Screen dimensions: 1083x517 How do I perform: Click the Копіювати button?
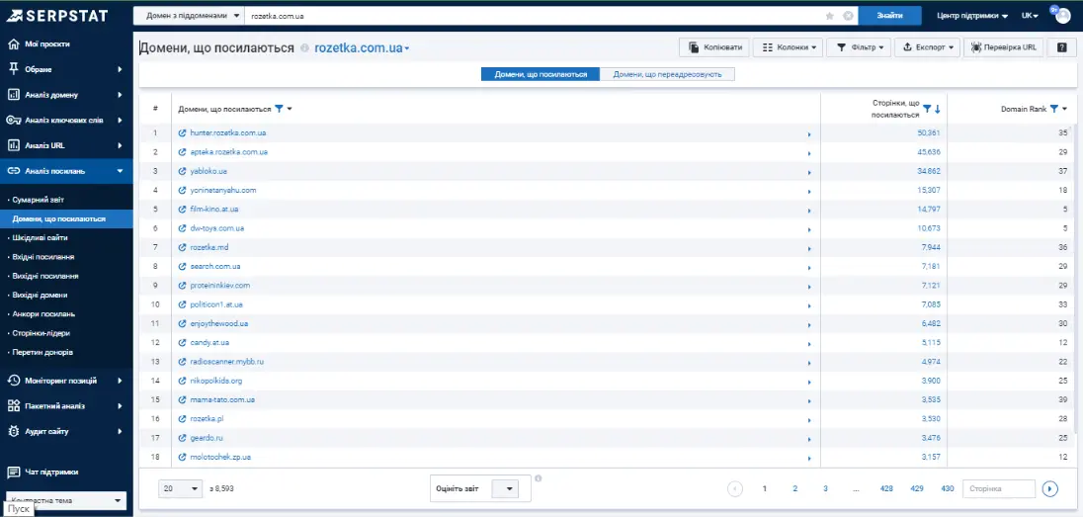714,47
